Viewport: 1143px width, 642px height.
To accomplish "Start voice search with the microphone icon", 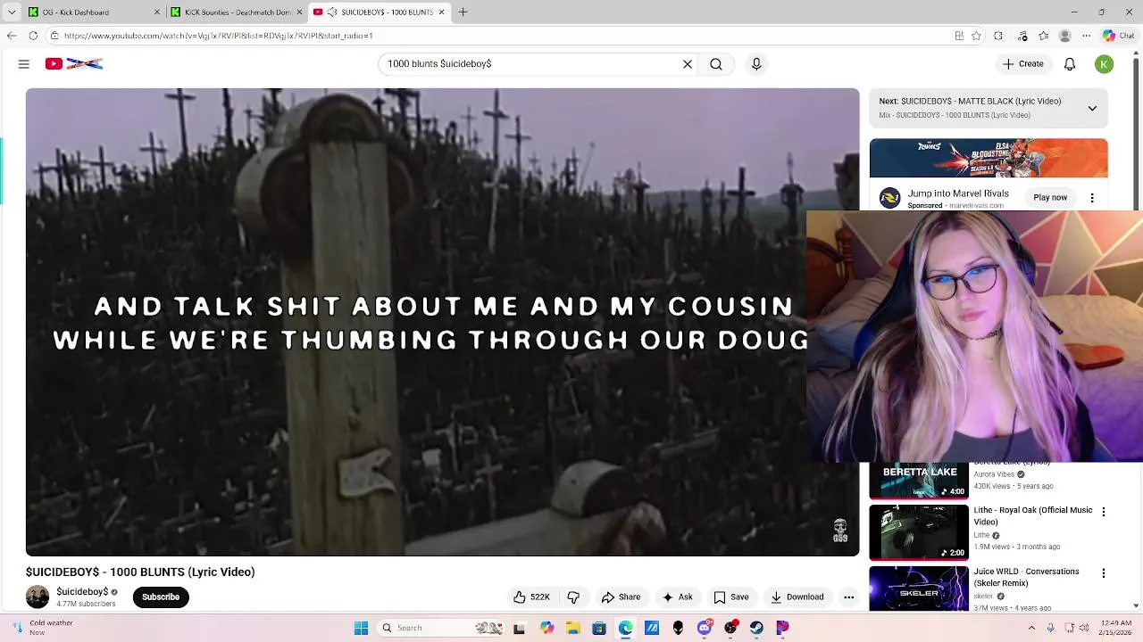I will coord(756,64).
